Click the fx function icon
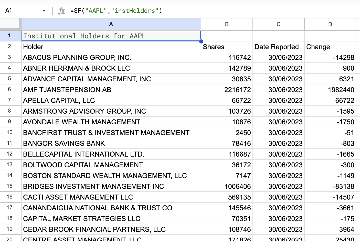Viewport: 360px width, 241px height. tap(62, 11)
